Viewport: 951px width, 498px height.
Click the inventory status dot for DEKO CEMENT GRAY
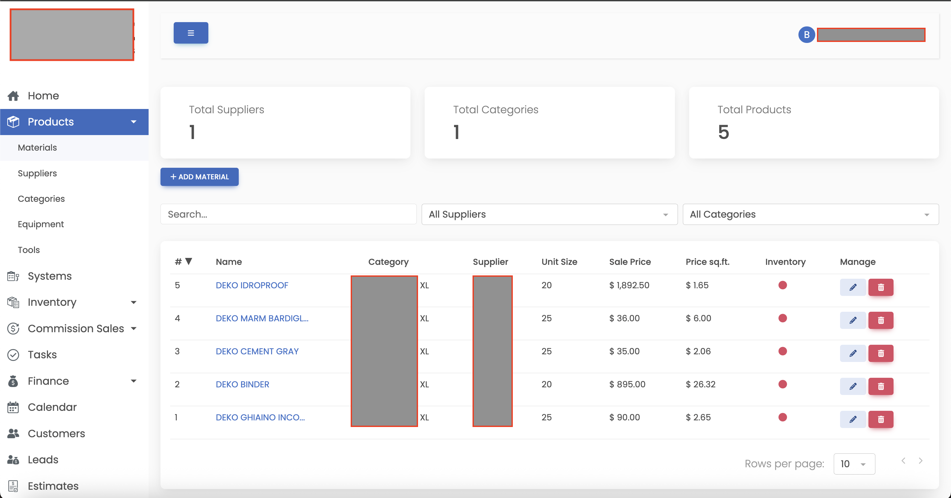pos(783,351)
